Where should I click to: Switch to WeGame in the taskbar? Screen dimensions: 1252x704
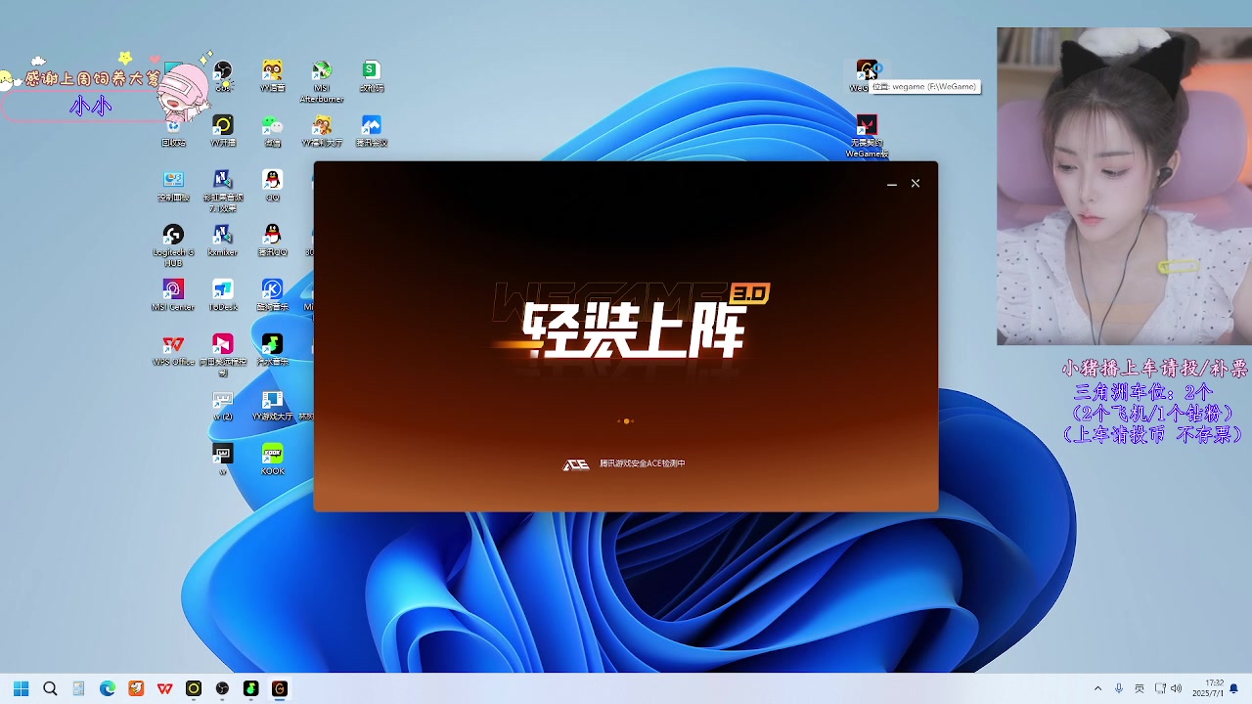pos(279,688)
